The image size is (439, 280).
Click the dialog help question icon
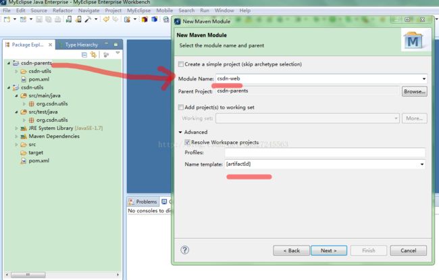pyautogui.click(x=185, y=250)
